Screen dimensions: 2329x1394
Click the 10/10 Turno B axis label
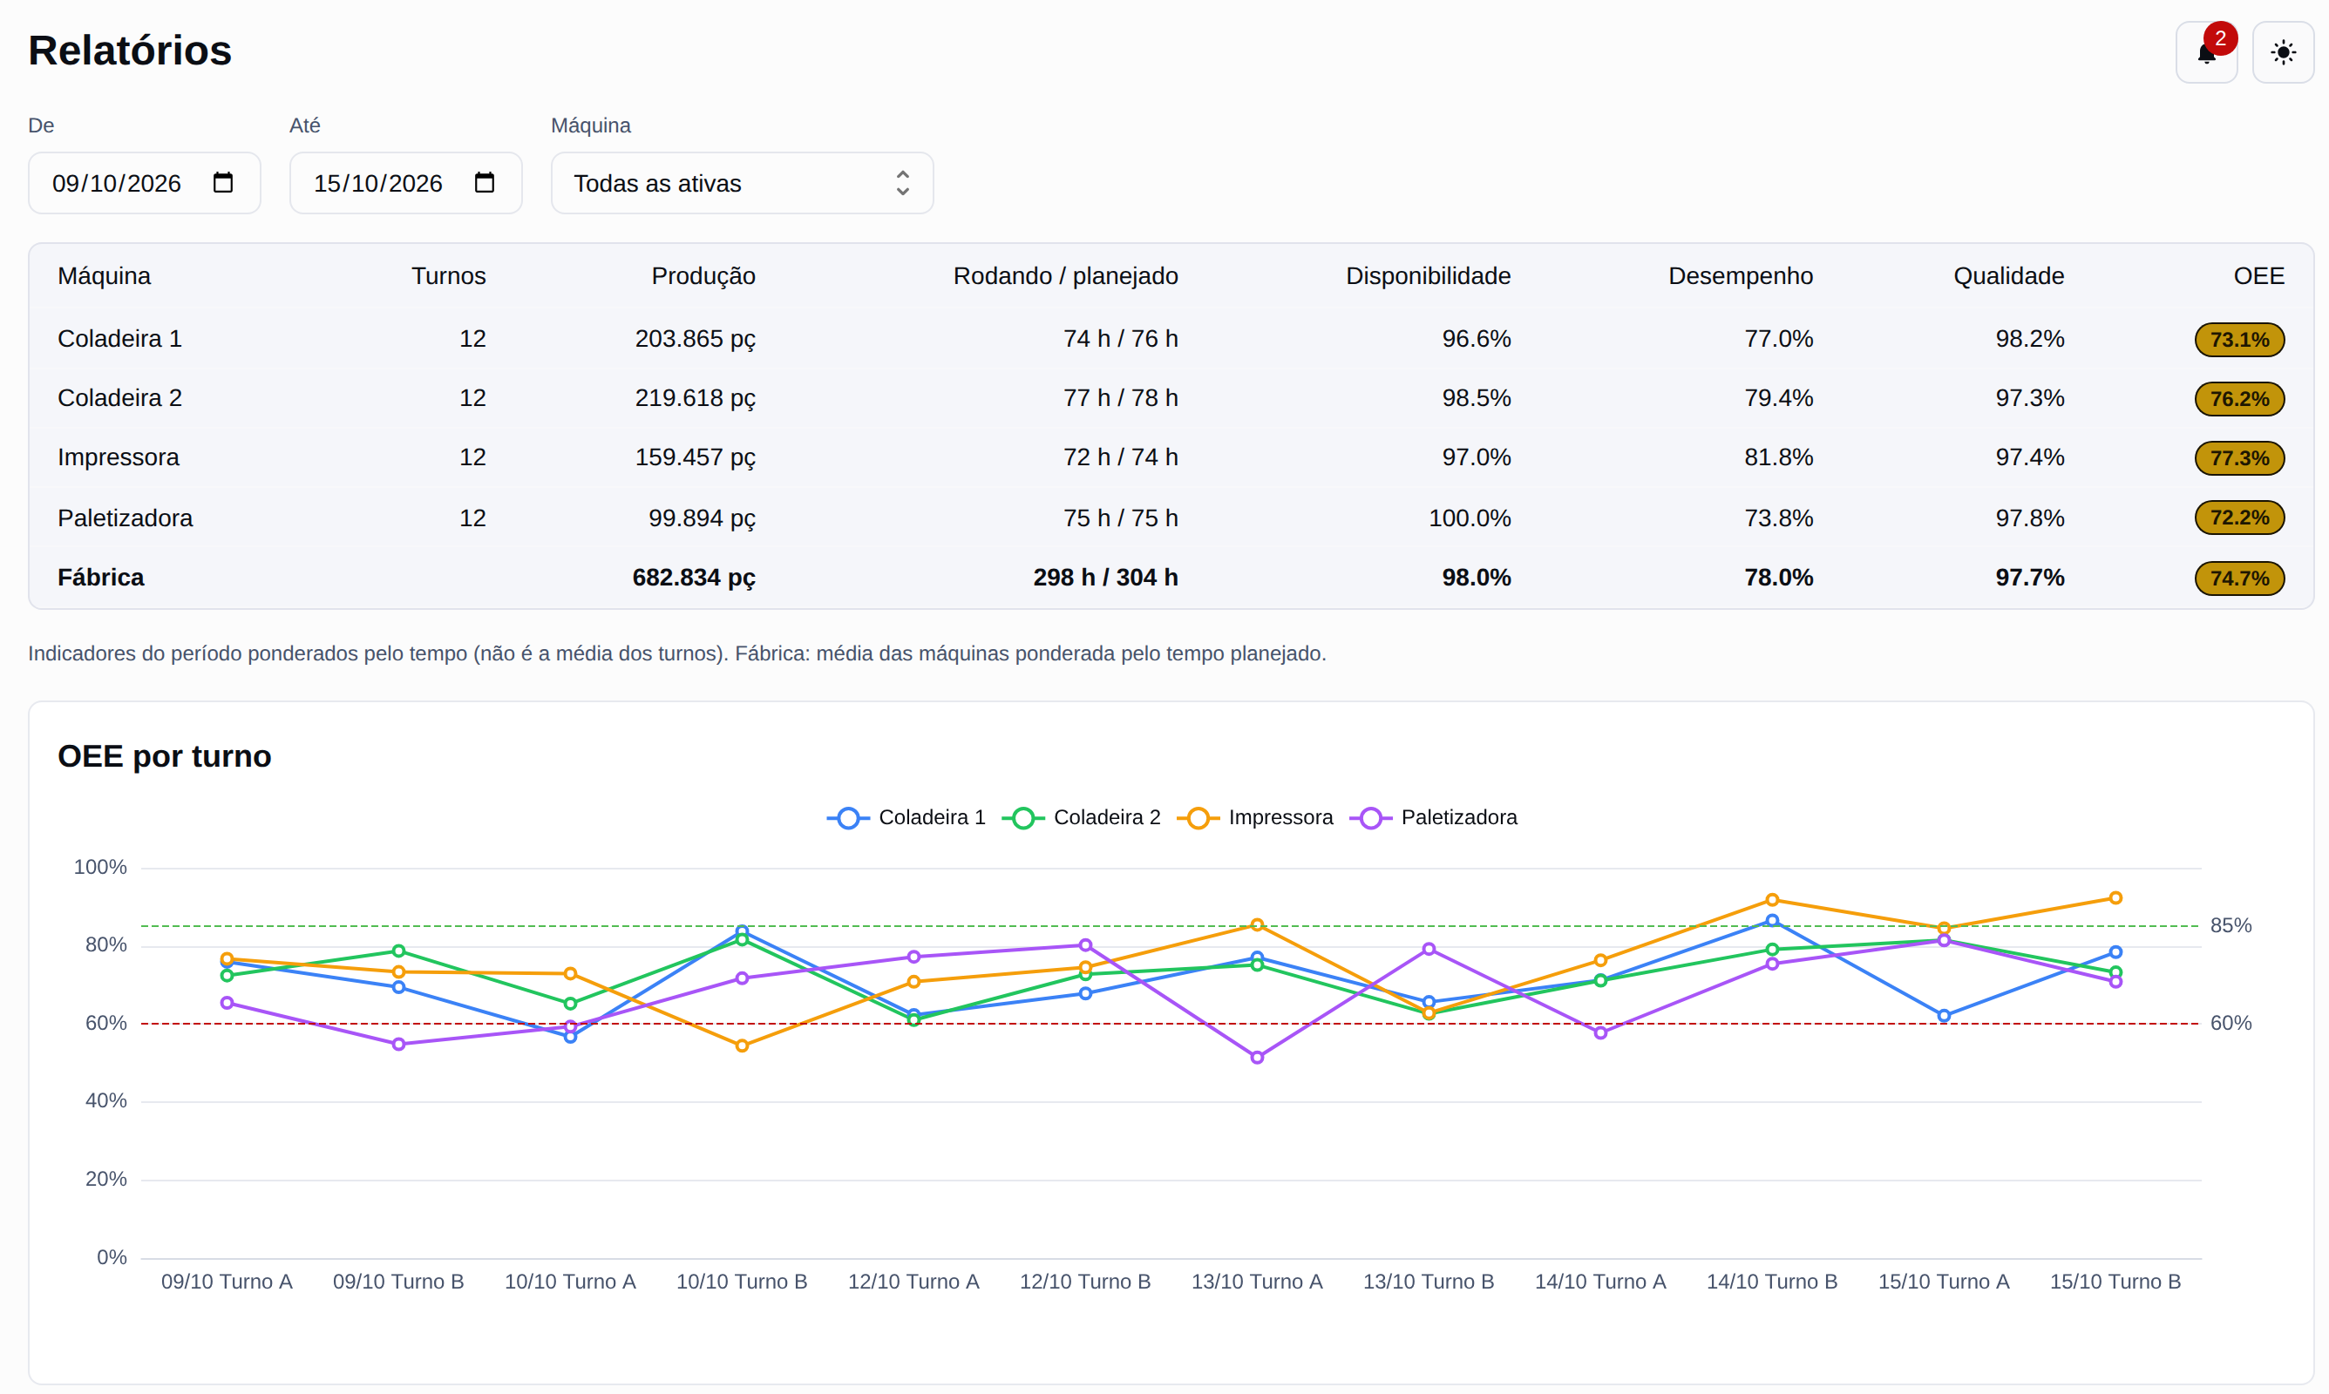coord(741,1282)
